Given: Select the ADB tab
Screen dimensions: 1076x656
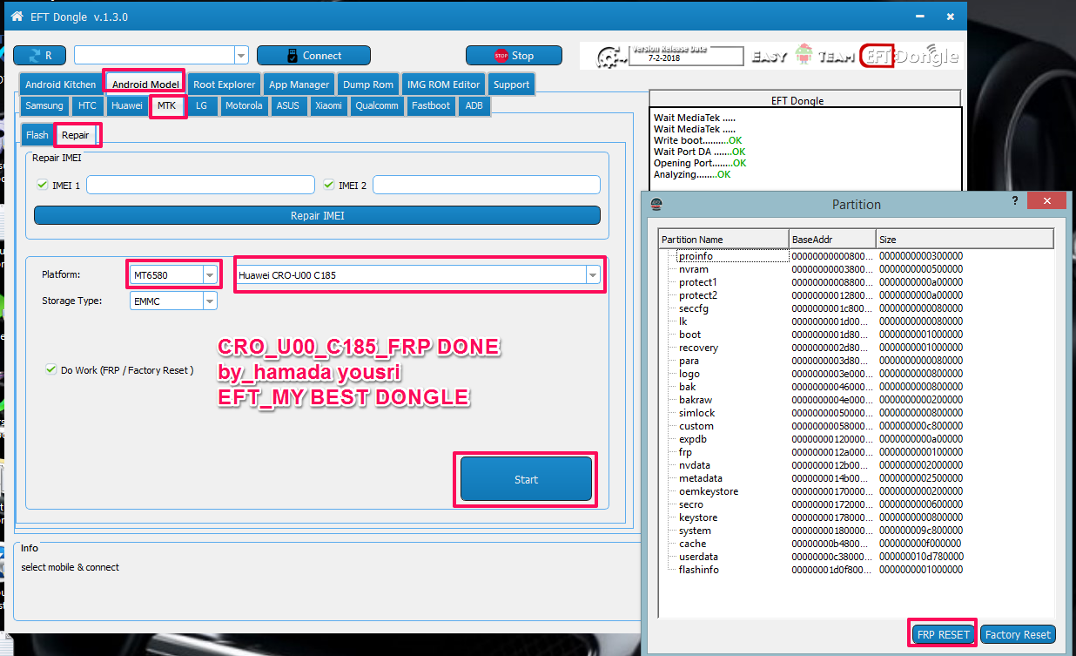Looking at the screenshot, I should pos(474,105).
